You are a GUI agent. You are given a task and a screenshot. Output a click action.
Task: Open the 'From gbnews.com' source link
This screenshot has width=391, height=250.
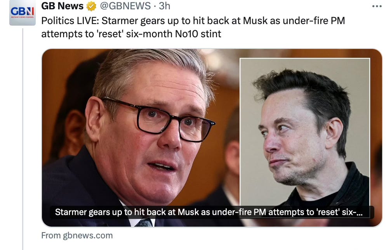pyautogui.click(x=77, y=235)
